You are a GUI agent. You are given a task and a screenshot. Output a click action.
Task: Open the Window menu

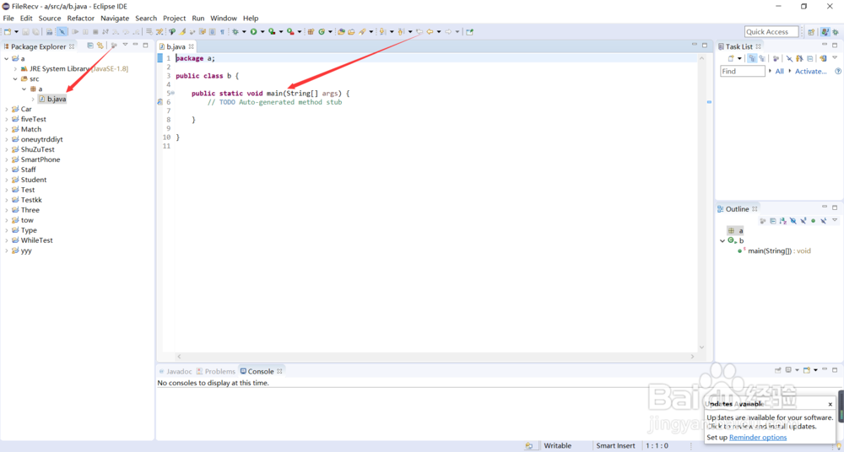coord(224,18)
